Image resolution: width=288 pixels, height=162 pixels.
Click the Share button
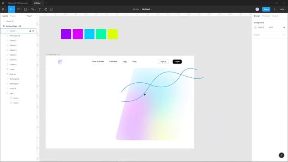[x=266, y=9]
